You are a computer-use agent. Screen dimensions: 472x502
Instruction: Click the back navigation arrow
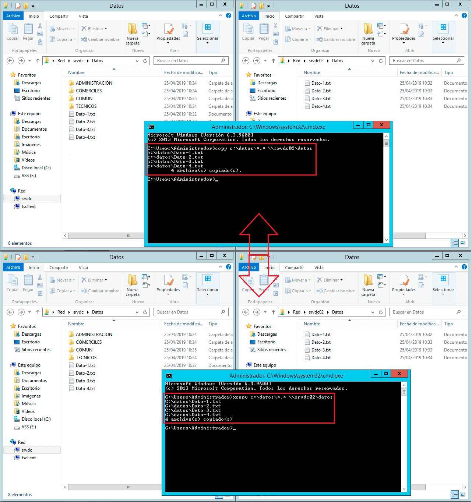(x=10, y=60)
